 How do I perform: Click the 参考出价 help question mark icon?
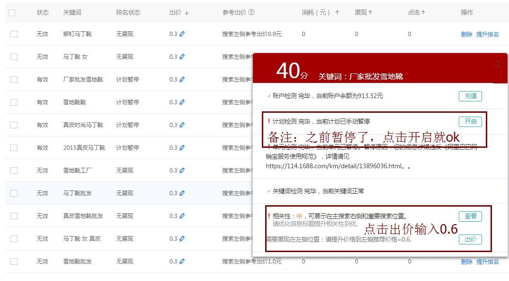251,13
